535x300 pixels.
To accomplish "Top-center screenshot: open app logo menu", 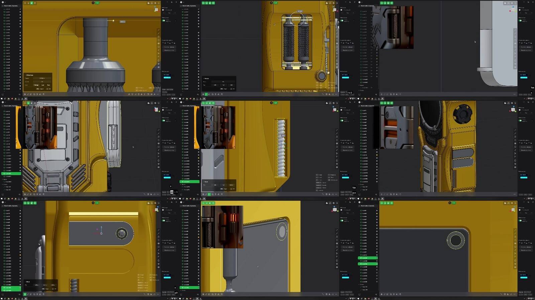I will click(x=181, y=2).
